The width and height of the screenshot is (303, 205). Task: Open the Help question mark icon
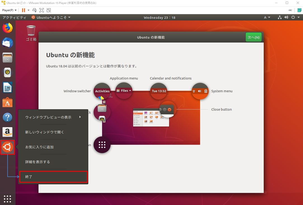(x=8, y=117)
